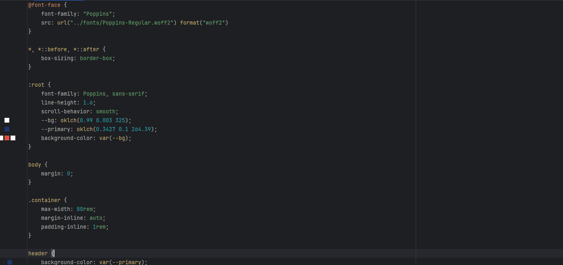The height and width of the screenshot is (265, 563).
Task: Select the border-box value
Action: [96, 58]
